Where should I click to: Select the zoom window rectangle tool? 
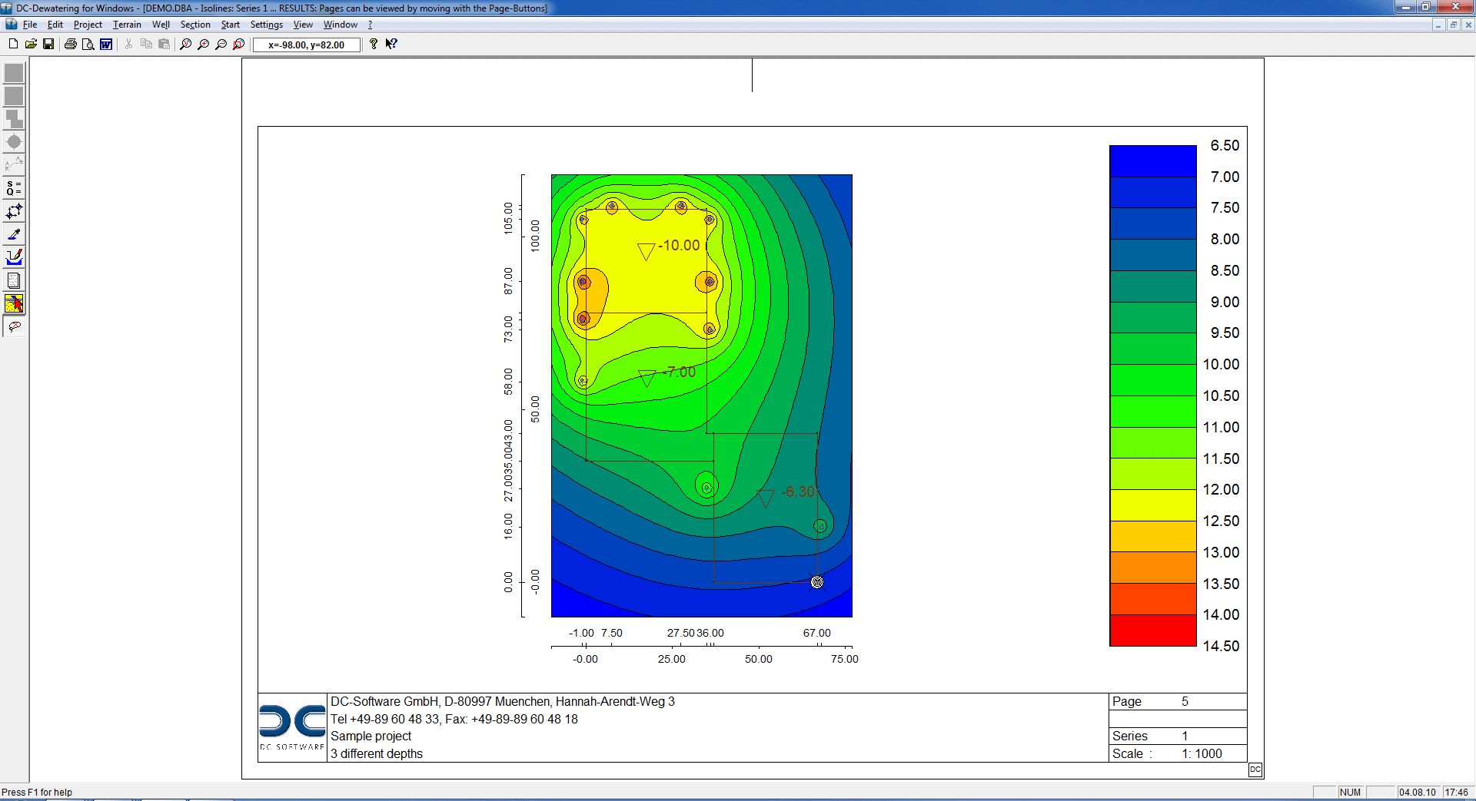pos(239,45)
